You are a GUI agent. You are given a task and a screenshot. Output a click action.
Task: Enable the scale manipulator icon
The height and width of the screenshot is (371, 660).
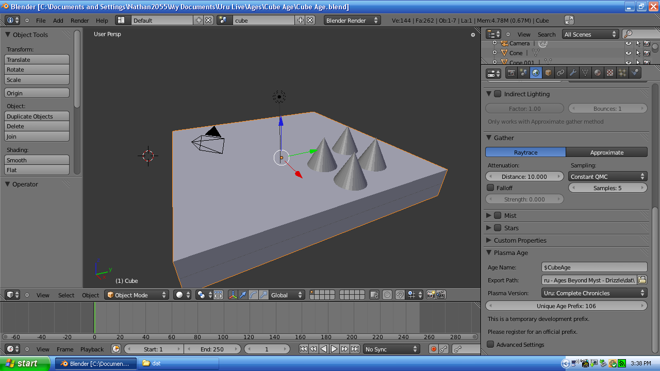pyautogui.click(x=263, y=295)
